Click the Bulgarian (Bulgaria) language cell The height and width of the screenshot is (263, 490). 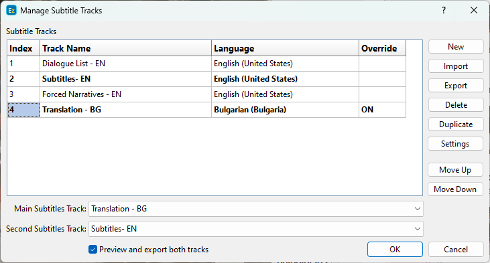click(x=285, y=110)
